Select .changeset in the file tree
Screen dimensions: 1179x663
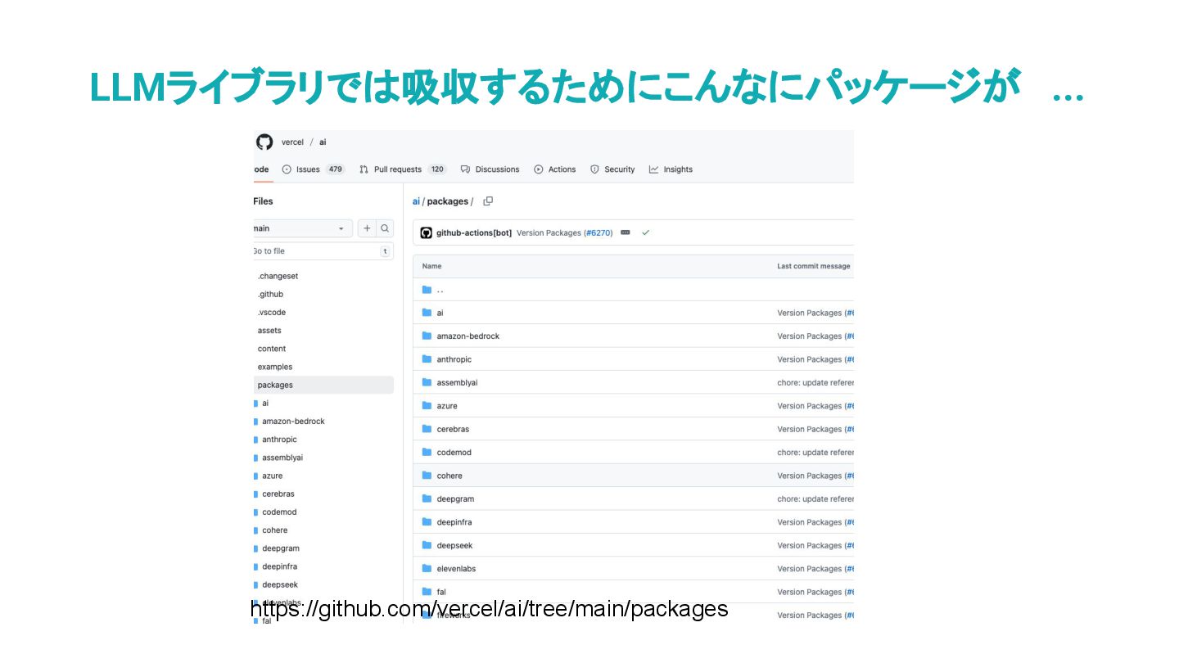[x=278, y=277]
